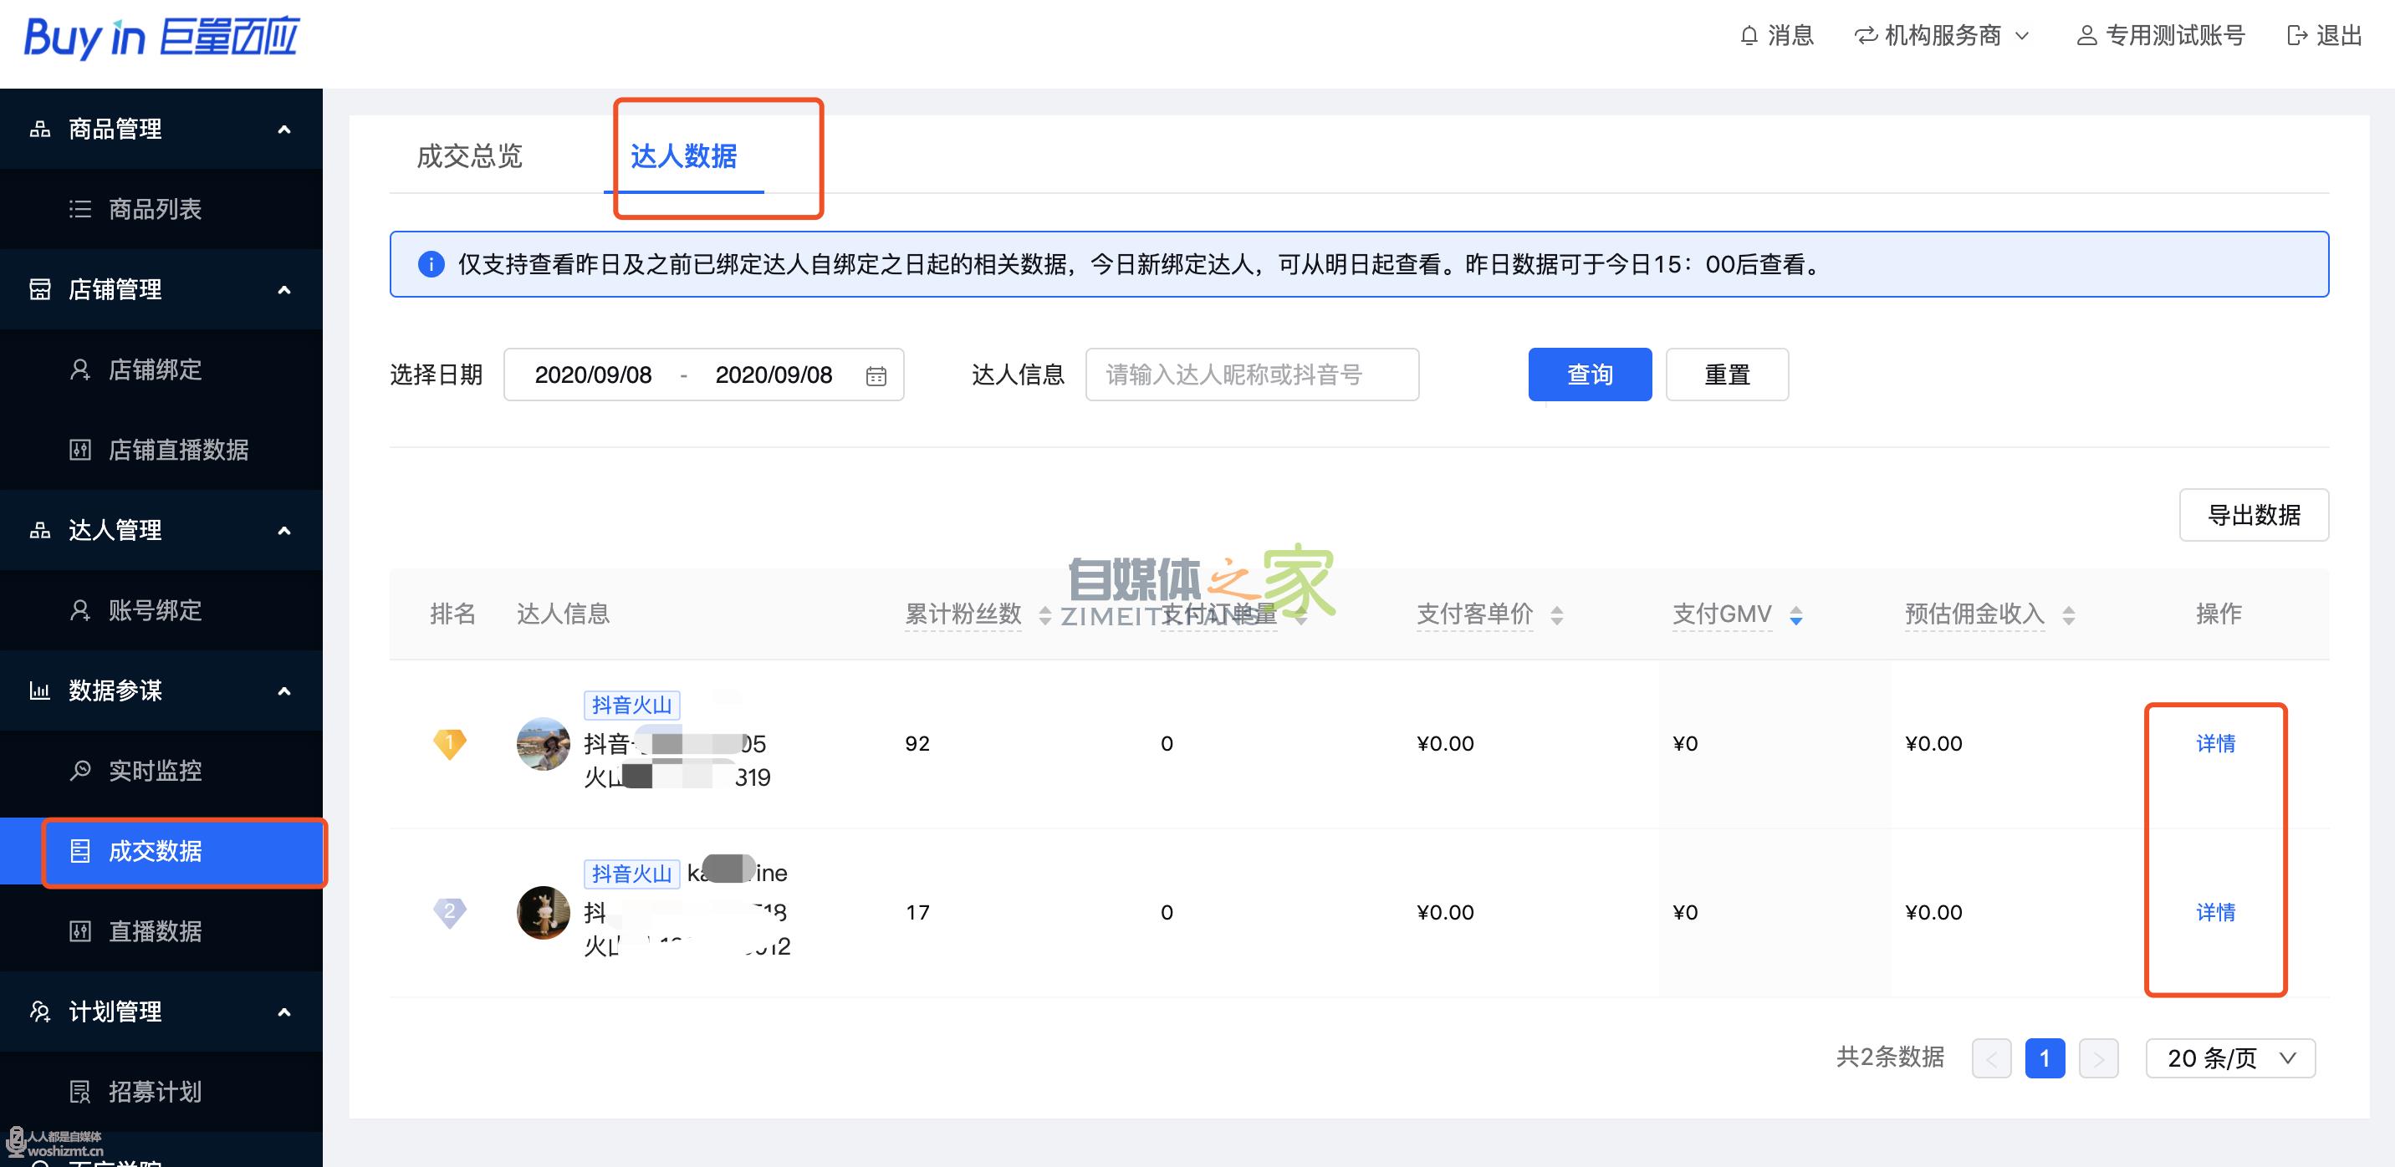Click first creator's avatar thumbnail

coord(543,743)
